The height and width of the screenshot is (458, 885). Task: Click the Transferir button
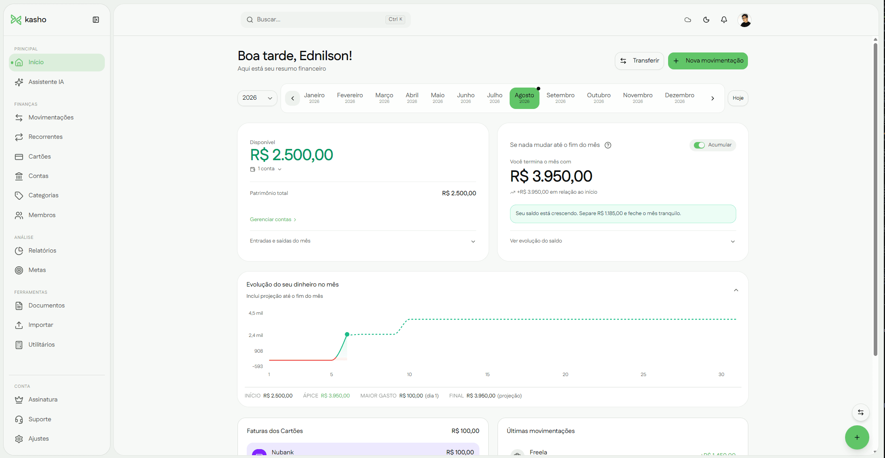639,61
